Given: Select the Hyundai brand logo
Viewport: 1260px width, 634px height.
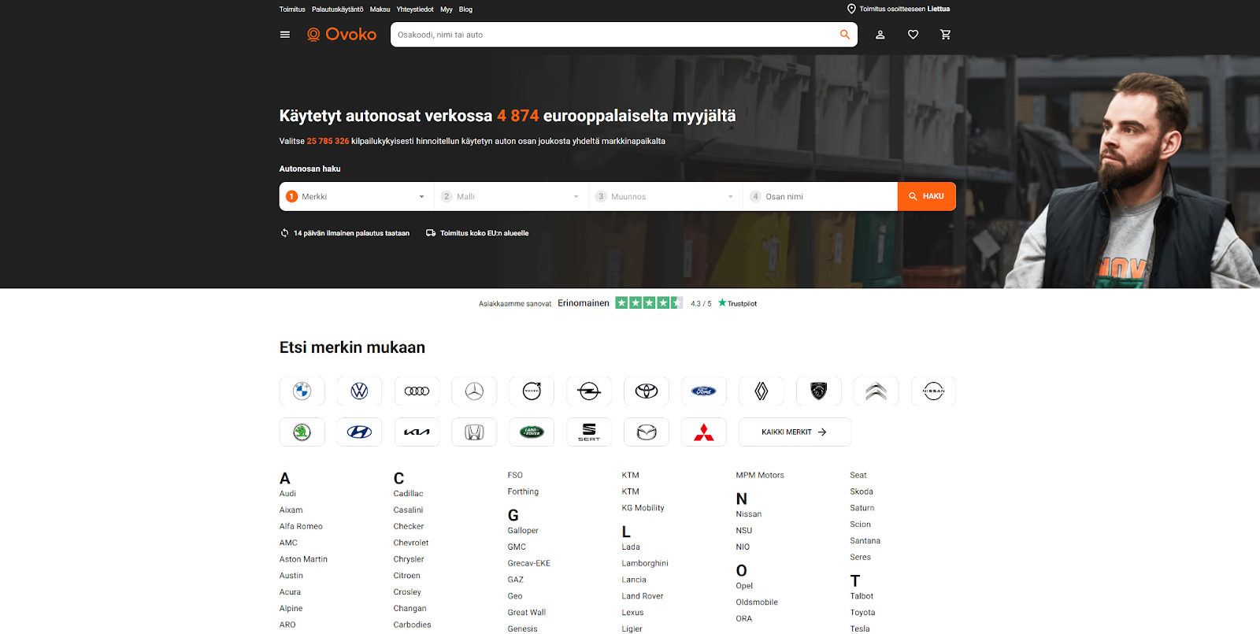Looking at the screenshot, I should click(359, 432).
